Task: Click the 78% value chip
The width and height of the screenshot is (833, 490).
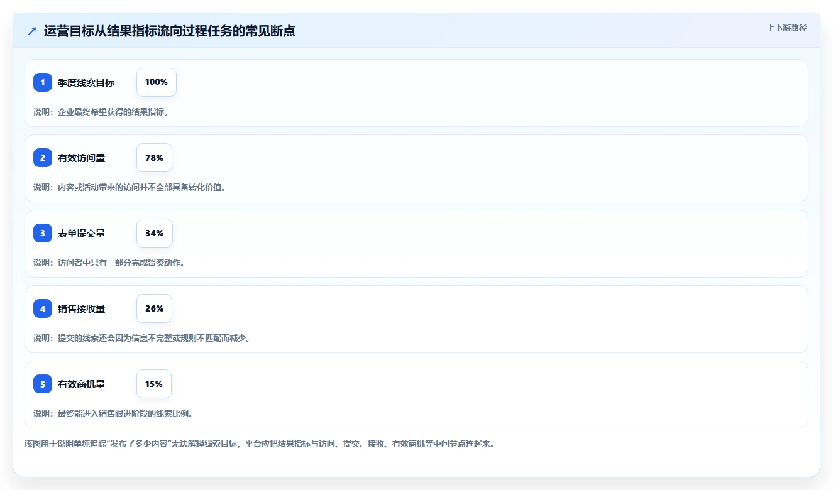Action: [154, 158]
